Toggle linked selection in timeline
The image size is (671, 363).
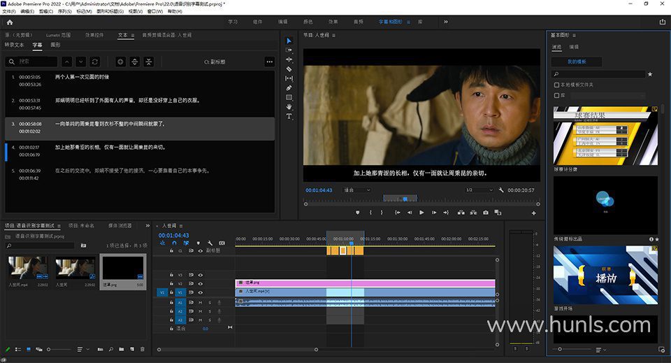click(x=186, y=243)
